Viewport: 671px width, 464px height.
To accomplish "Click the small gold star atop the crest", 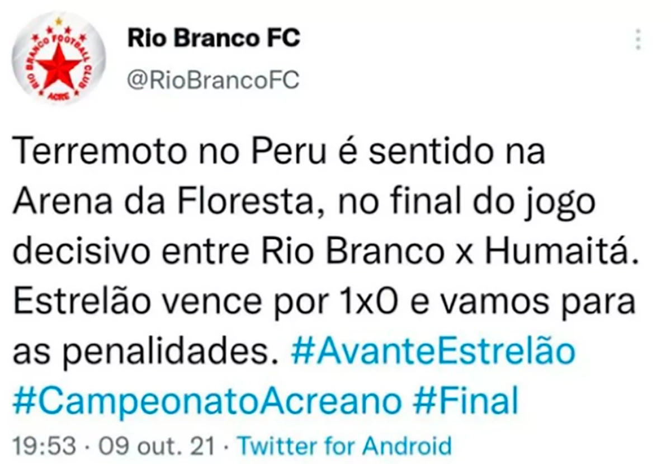I will click(58, 21).
